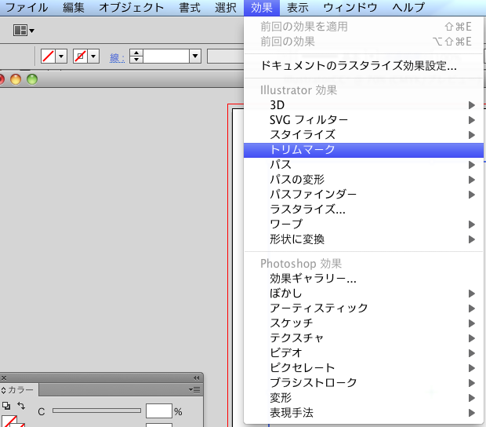
Task: Click the default fill and stroke icon
Action: click(6, 406)
